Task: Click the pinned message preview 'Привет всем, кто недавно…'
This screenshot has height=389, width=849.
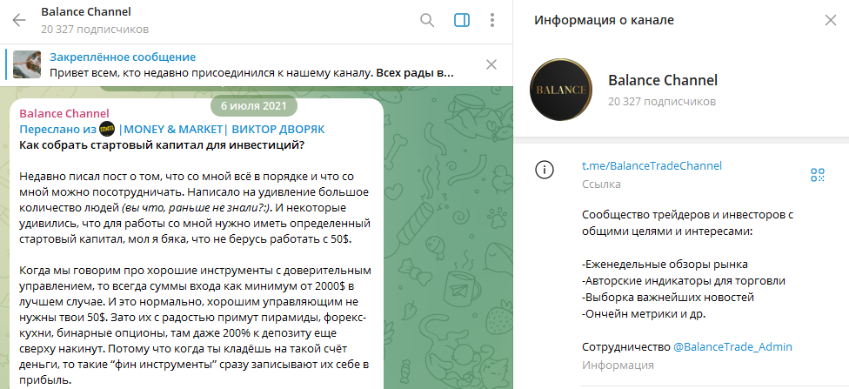Action: coord(251,72)
